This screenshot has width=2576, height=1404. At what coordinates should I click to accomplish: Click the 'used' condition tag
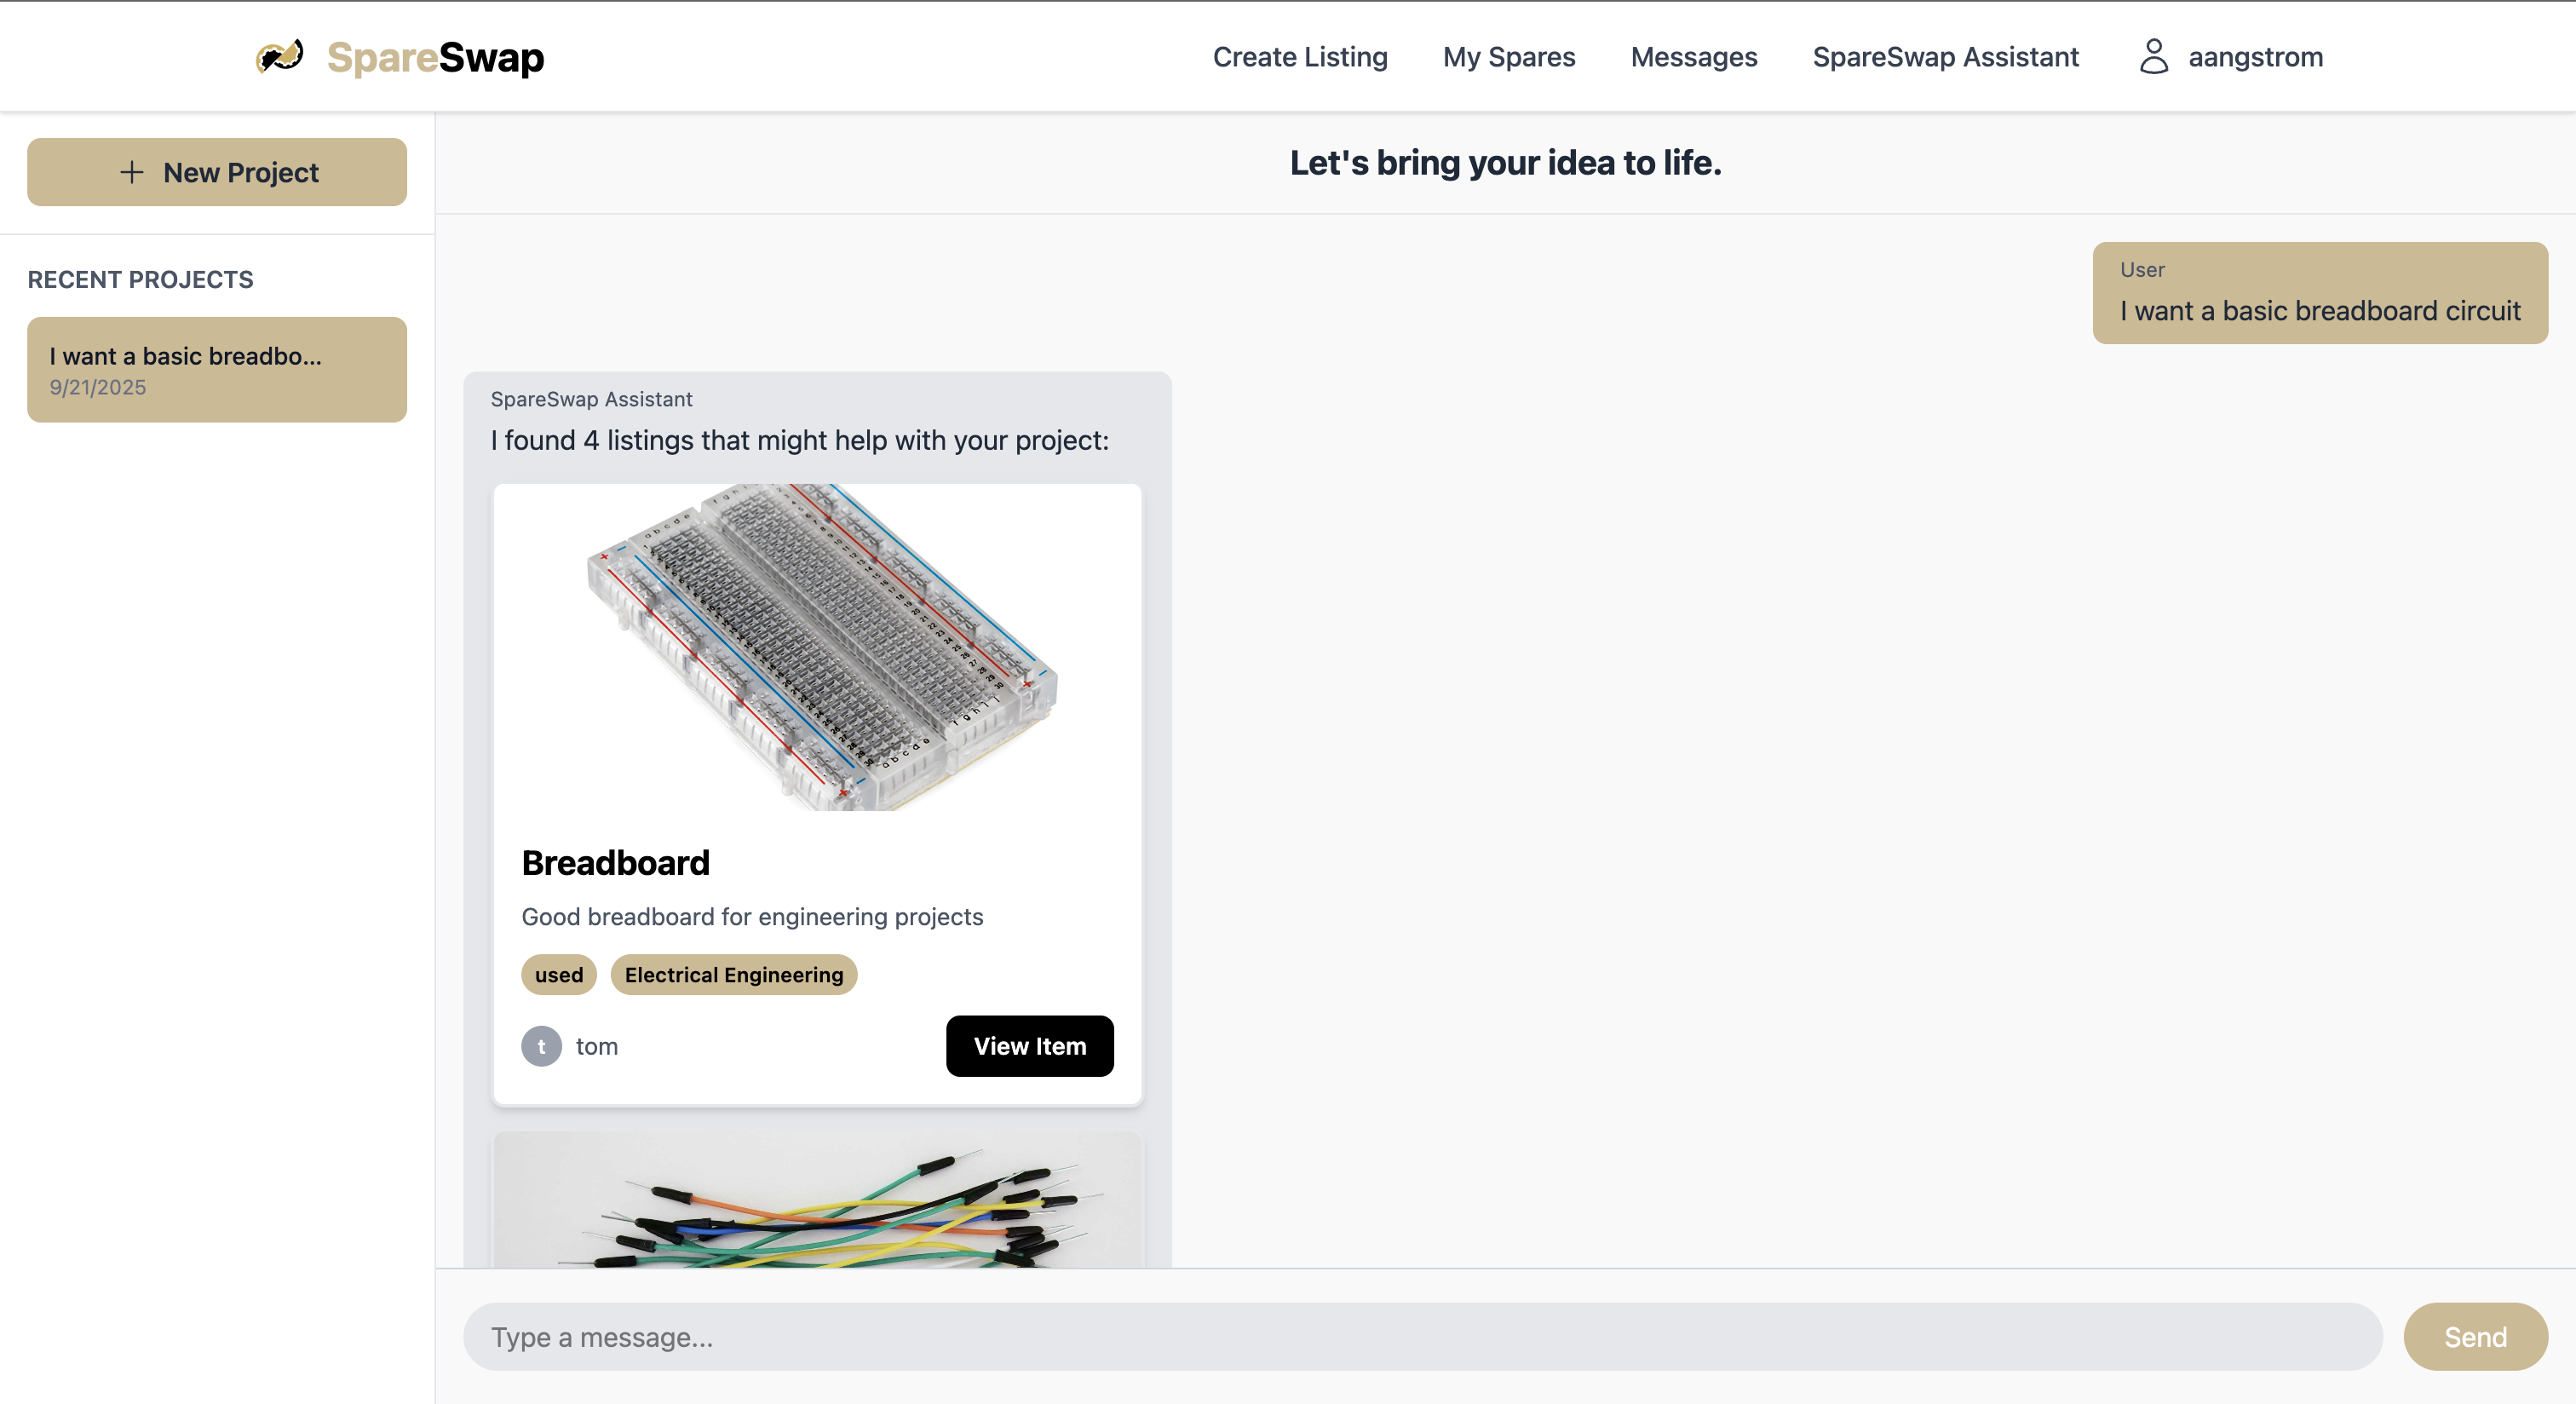(x=558, y=975)
